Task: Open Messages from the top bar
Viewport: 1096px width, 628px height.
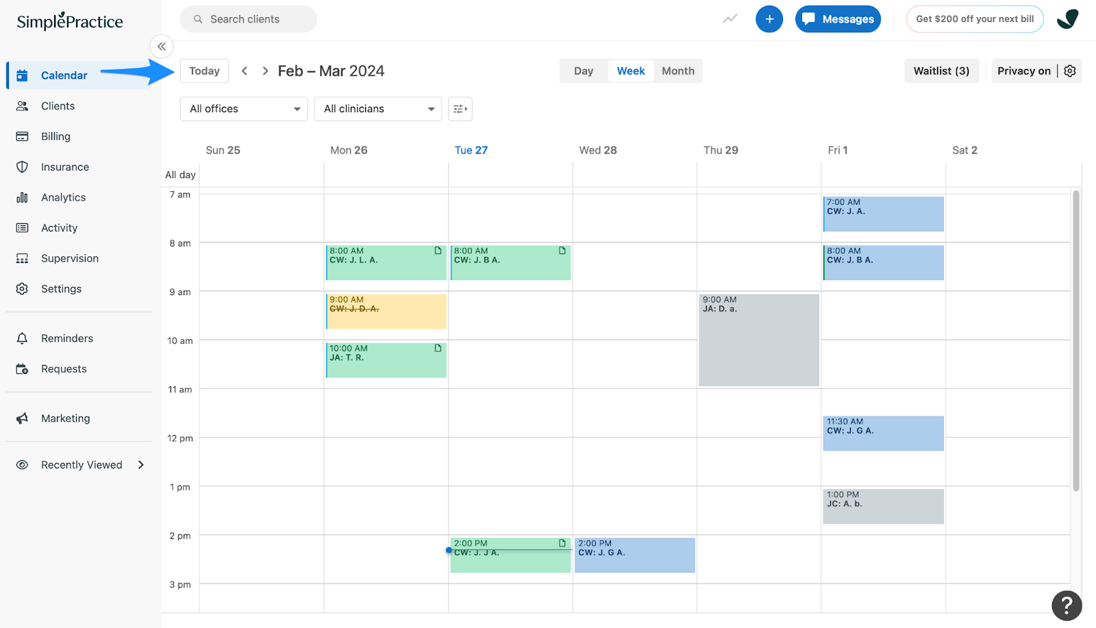Action: 837,18
